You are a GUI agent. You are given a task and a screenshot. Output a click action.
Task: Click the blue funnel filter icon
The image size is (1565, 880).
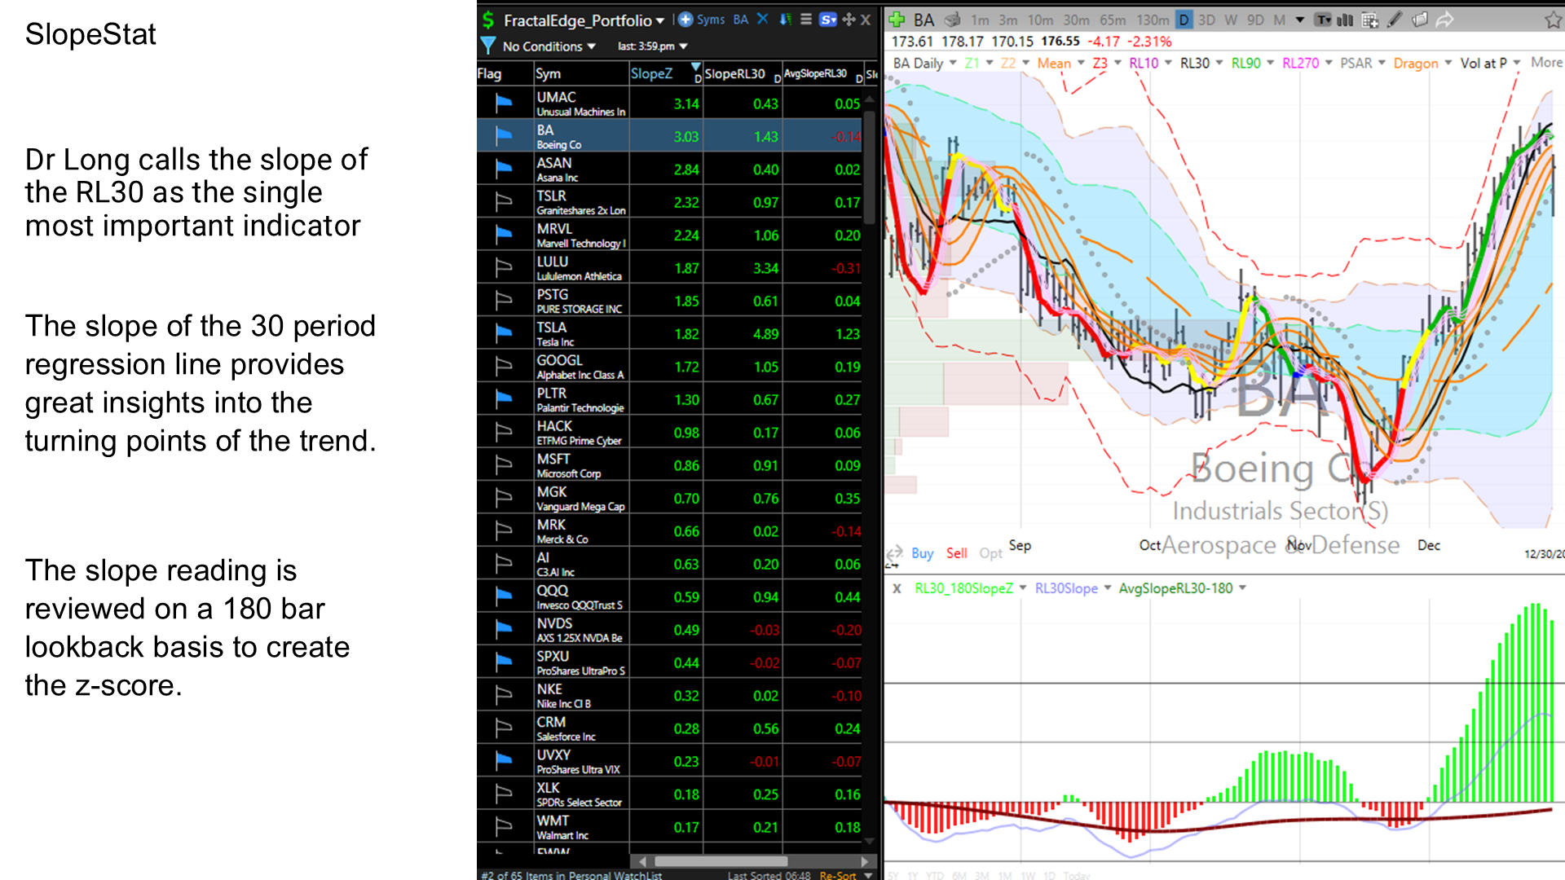[487, 46]
